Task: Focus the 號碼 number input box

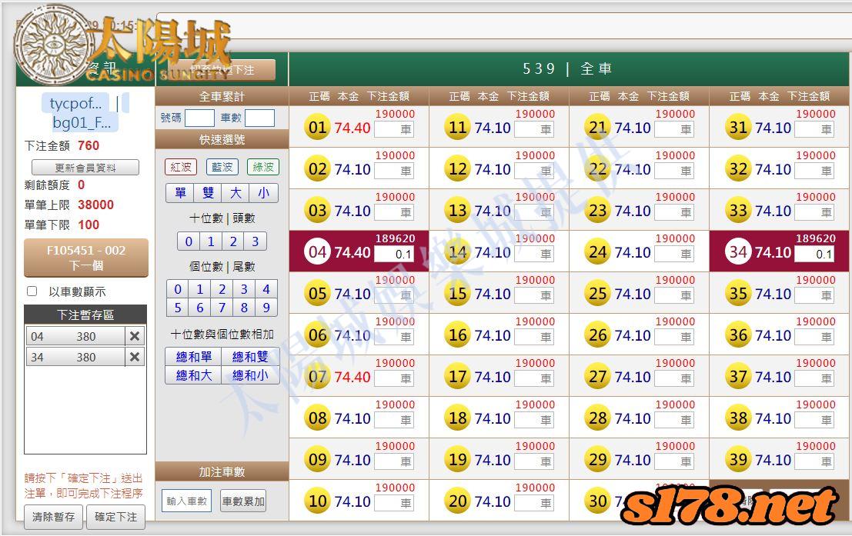Action: 199,118
